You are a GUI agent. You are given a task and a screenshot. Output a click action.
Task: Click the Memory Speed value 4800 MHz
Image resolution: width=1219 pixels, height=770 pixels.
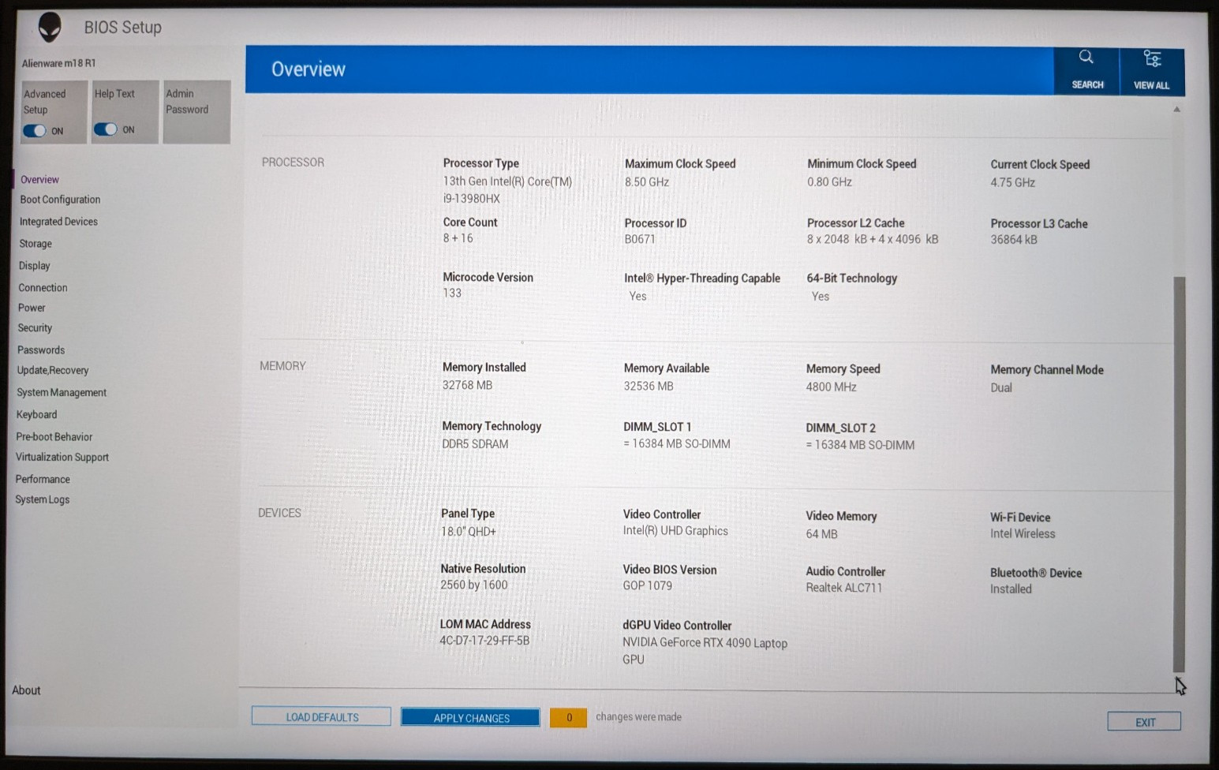coord(831,387)
